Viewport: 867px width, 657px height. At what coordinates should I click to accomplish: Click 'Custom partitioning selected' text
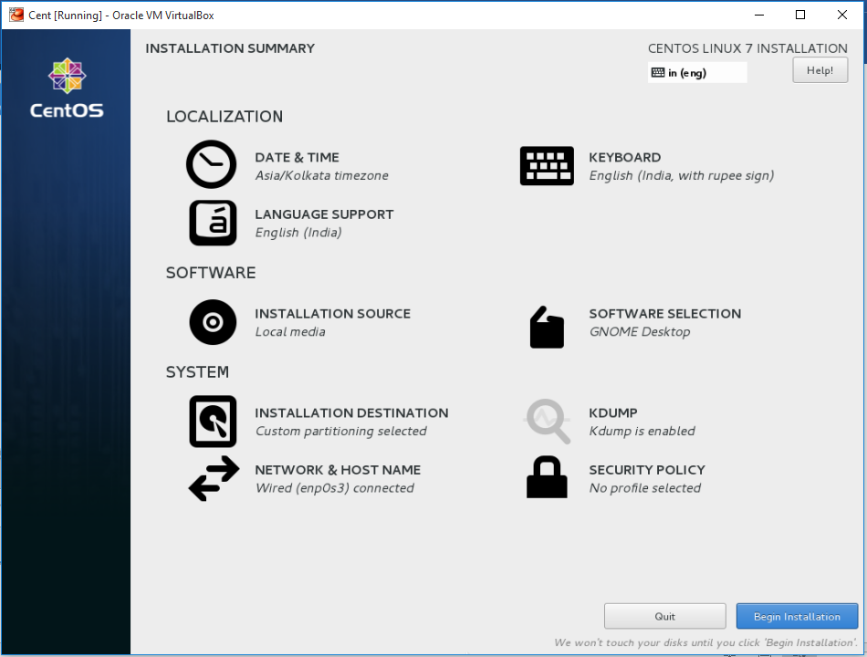341,432
